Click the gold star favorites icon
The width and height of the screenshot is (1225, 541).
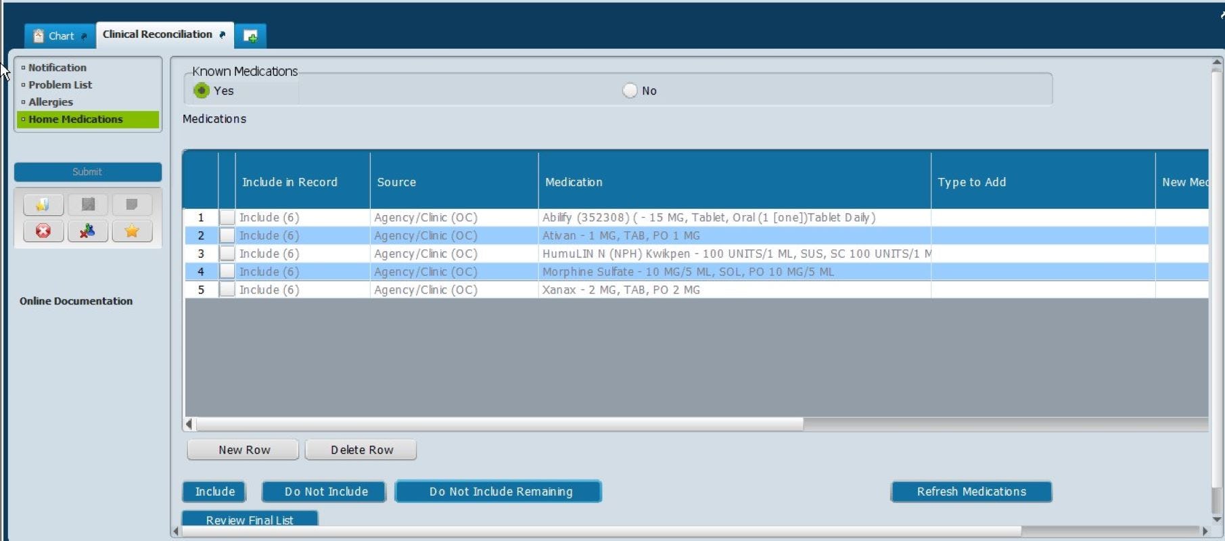pos(132,231)
